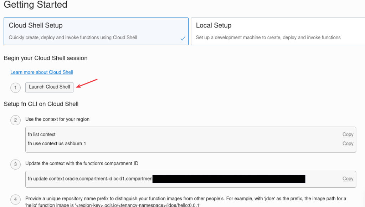The height and width of the screenshot is (207, 365).
Task: Click the step 2 number circle
Action: pos(15,120)
